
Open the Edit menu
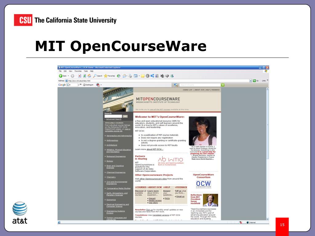pos(65,71)
